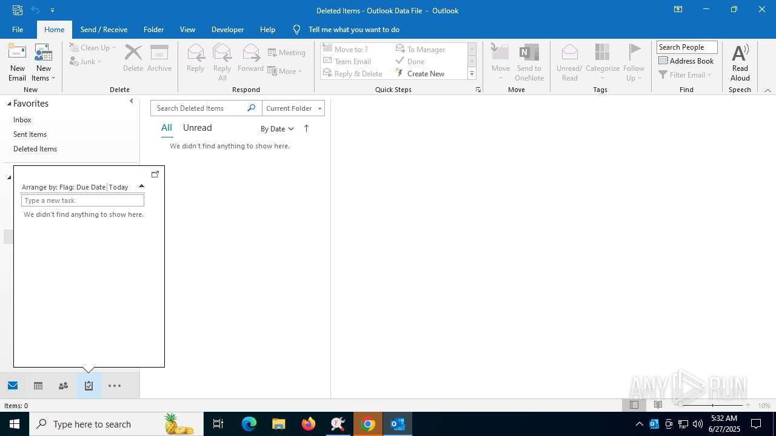The image size is (776, 436).
Task: Select Sent Items in Favorites
Action: [x=30, y=134]
